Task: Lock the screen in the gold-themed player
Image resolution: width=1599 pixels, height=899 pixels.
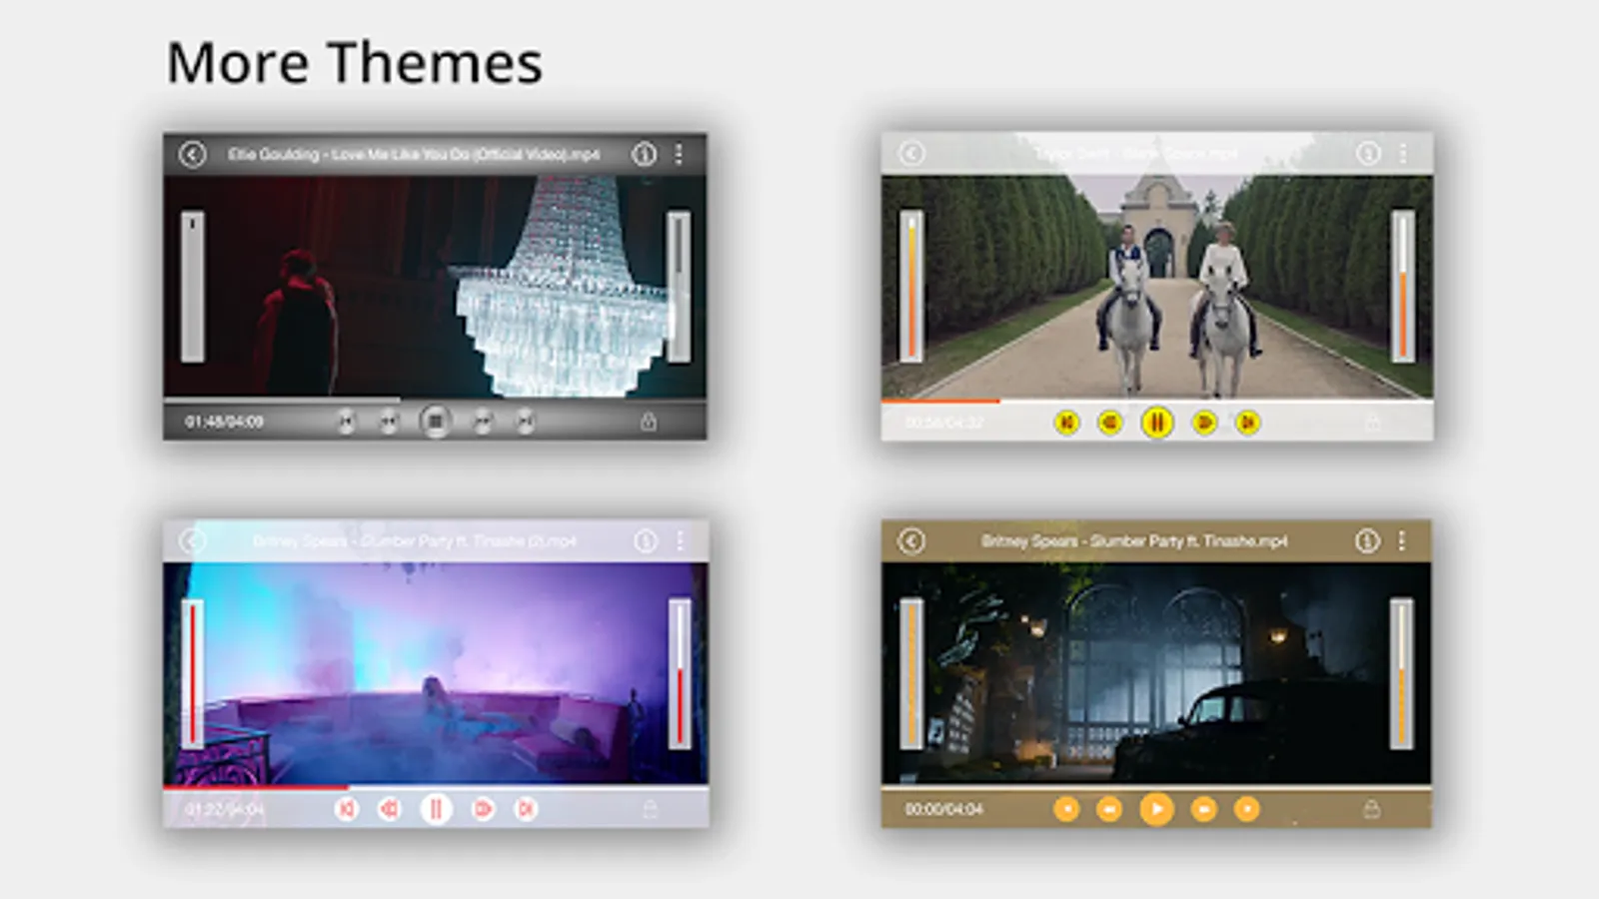Action: [x=1371, y=808]
